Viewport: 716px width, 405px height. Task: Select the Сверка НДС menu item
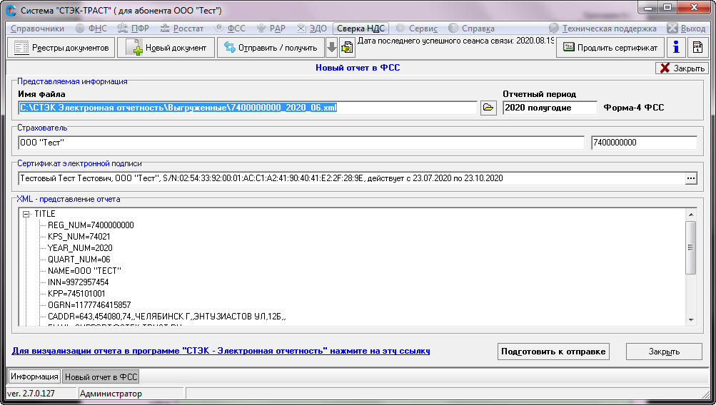360,29
